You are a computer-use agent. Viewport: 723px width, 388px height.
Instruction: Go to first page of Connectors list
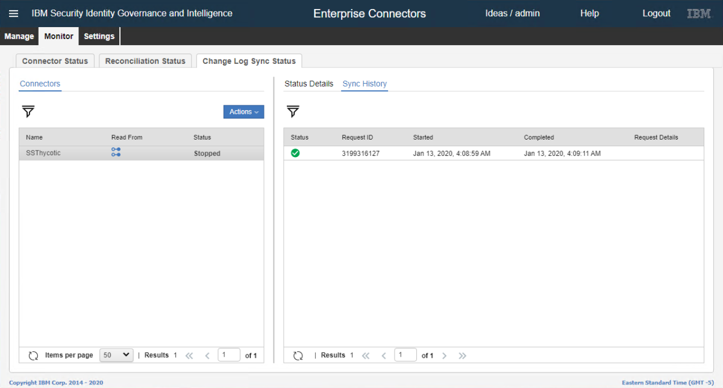(189, 356)
